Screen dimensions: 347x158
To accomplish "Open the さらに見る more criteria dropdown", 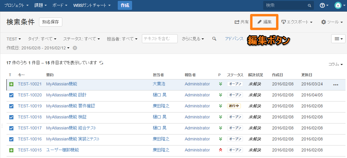I will (193, 39).
